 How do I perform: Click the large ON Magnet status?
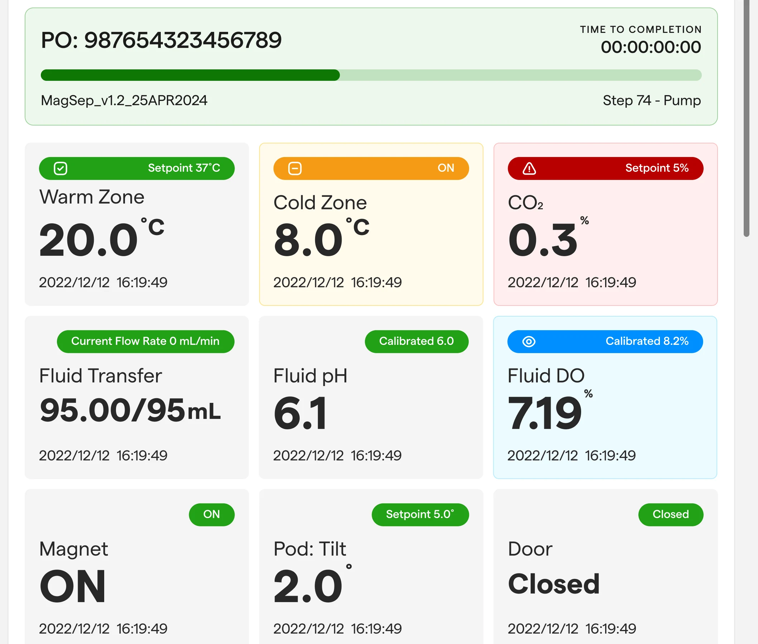[x=73, y=586]
